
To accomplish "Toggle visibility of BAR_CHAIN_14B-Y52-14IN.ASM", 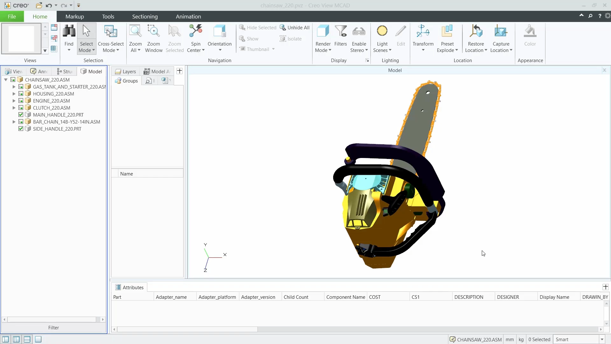I will pos(21,122).
